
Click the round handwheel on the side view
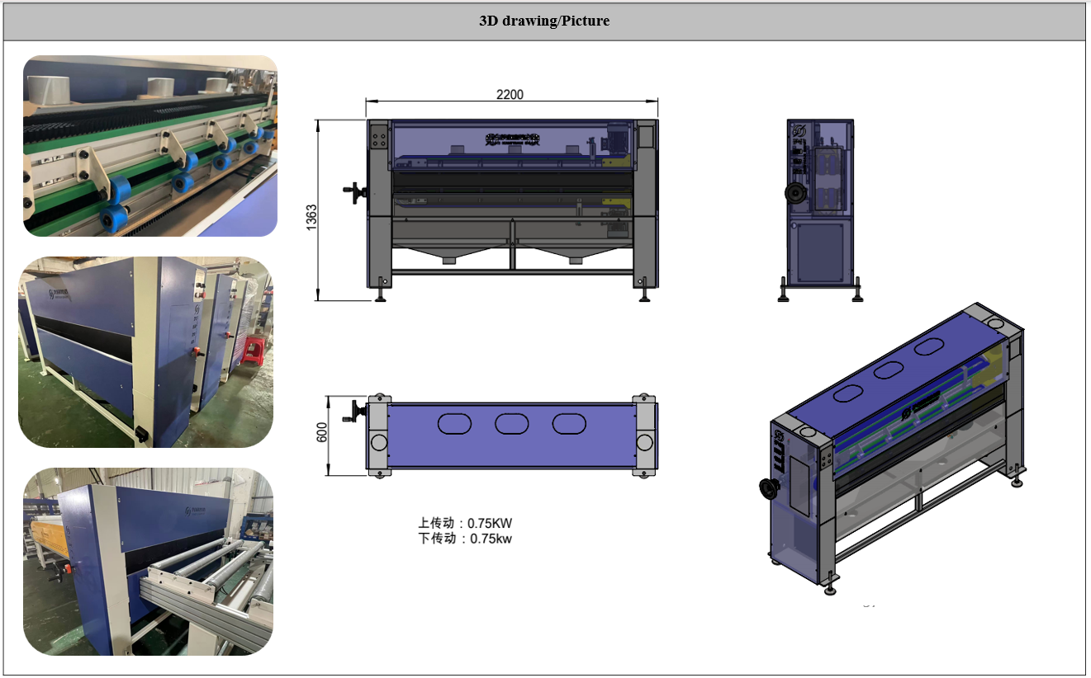(796, 192)
